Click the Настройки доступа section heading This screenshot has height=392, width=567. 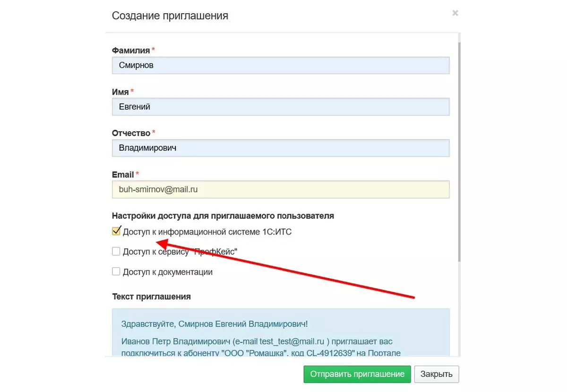(223, 216)
